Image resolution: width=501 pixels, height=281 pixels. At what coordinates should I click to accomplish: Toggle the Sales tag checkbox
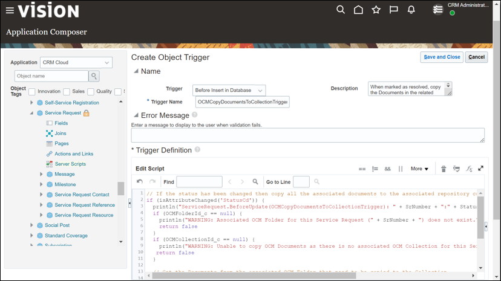[x=67, y=91]
